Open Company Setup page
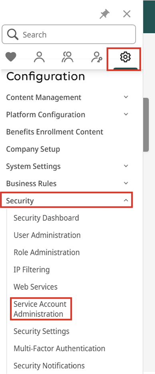This screenshot has height=374, width=155. (33, 149)
